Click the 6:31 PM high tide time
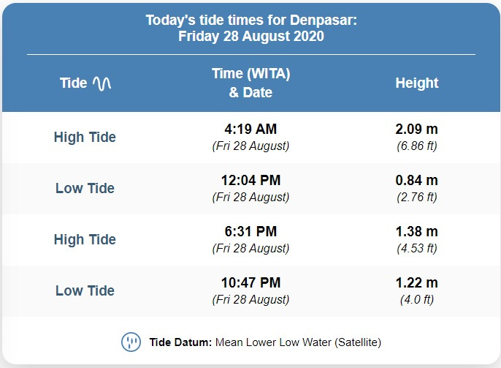The image size is (501, 368). click(x=250, y=231)
